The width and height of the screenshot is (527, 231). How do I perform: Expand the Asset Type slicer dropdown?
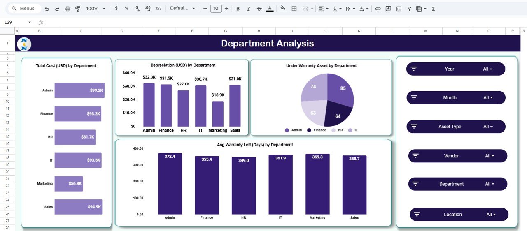pyautogui.click(x=487, y=127)
